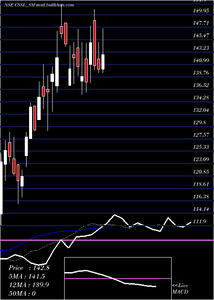Select the 134.28 price axis label
The width and height of the screenshot is (214, 300).
pyautogui.click(x=201, y=97)
